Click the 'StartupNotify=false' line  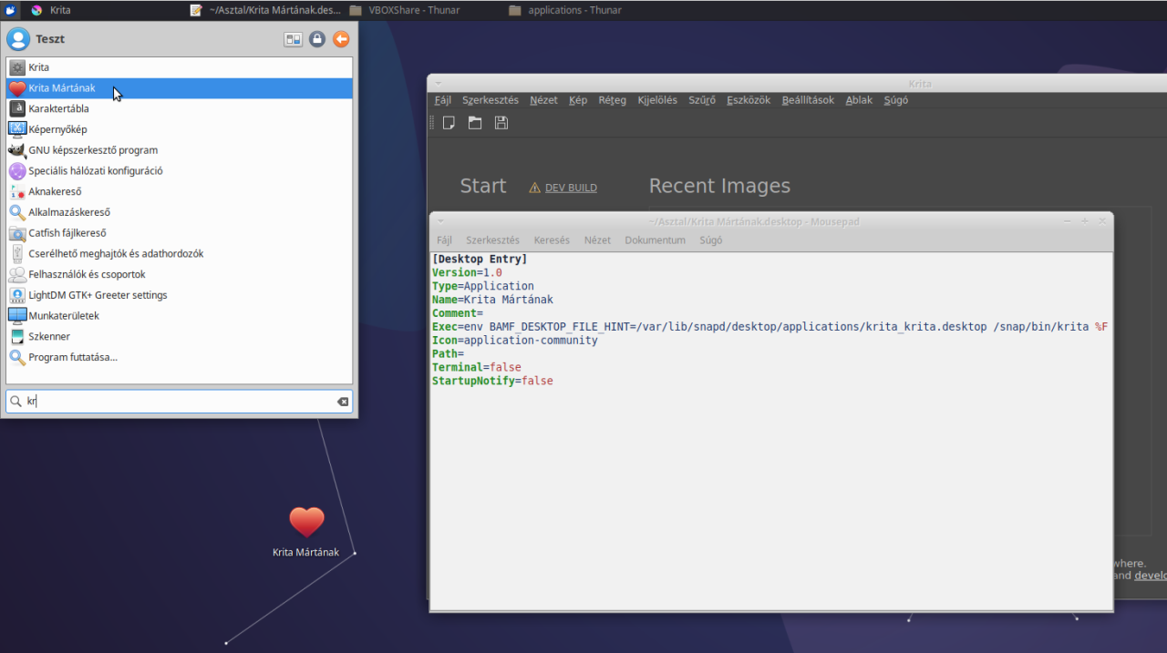[492, 381]
